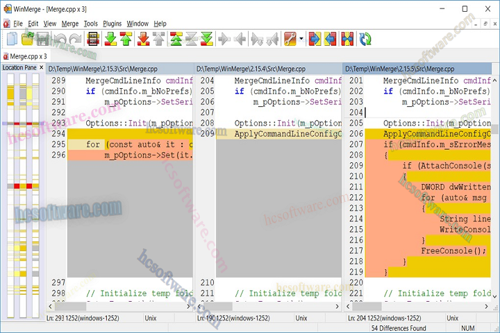This screenshot has height=333, width=500.
Task: Click the Auto Merge icon
Action: pos(347,39)
